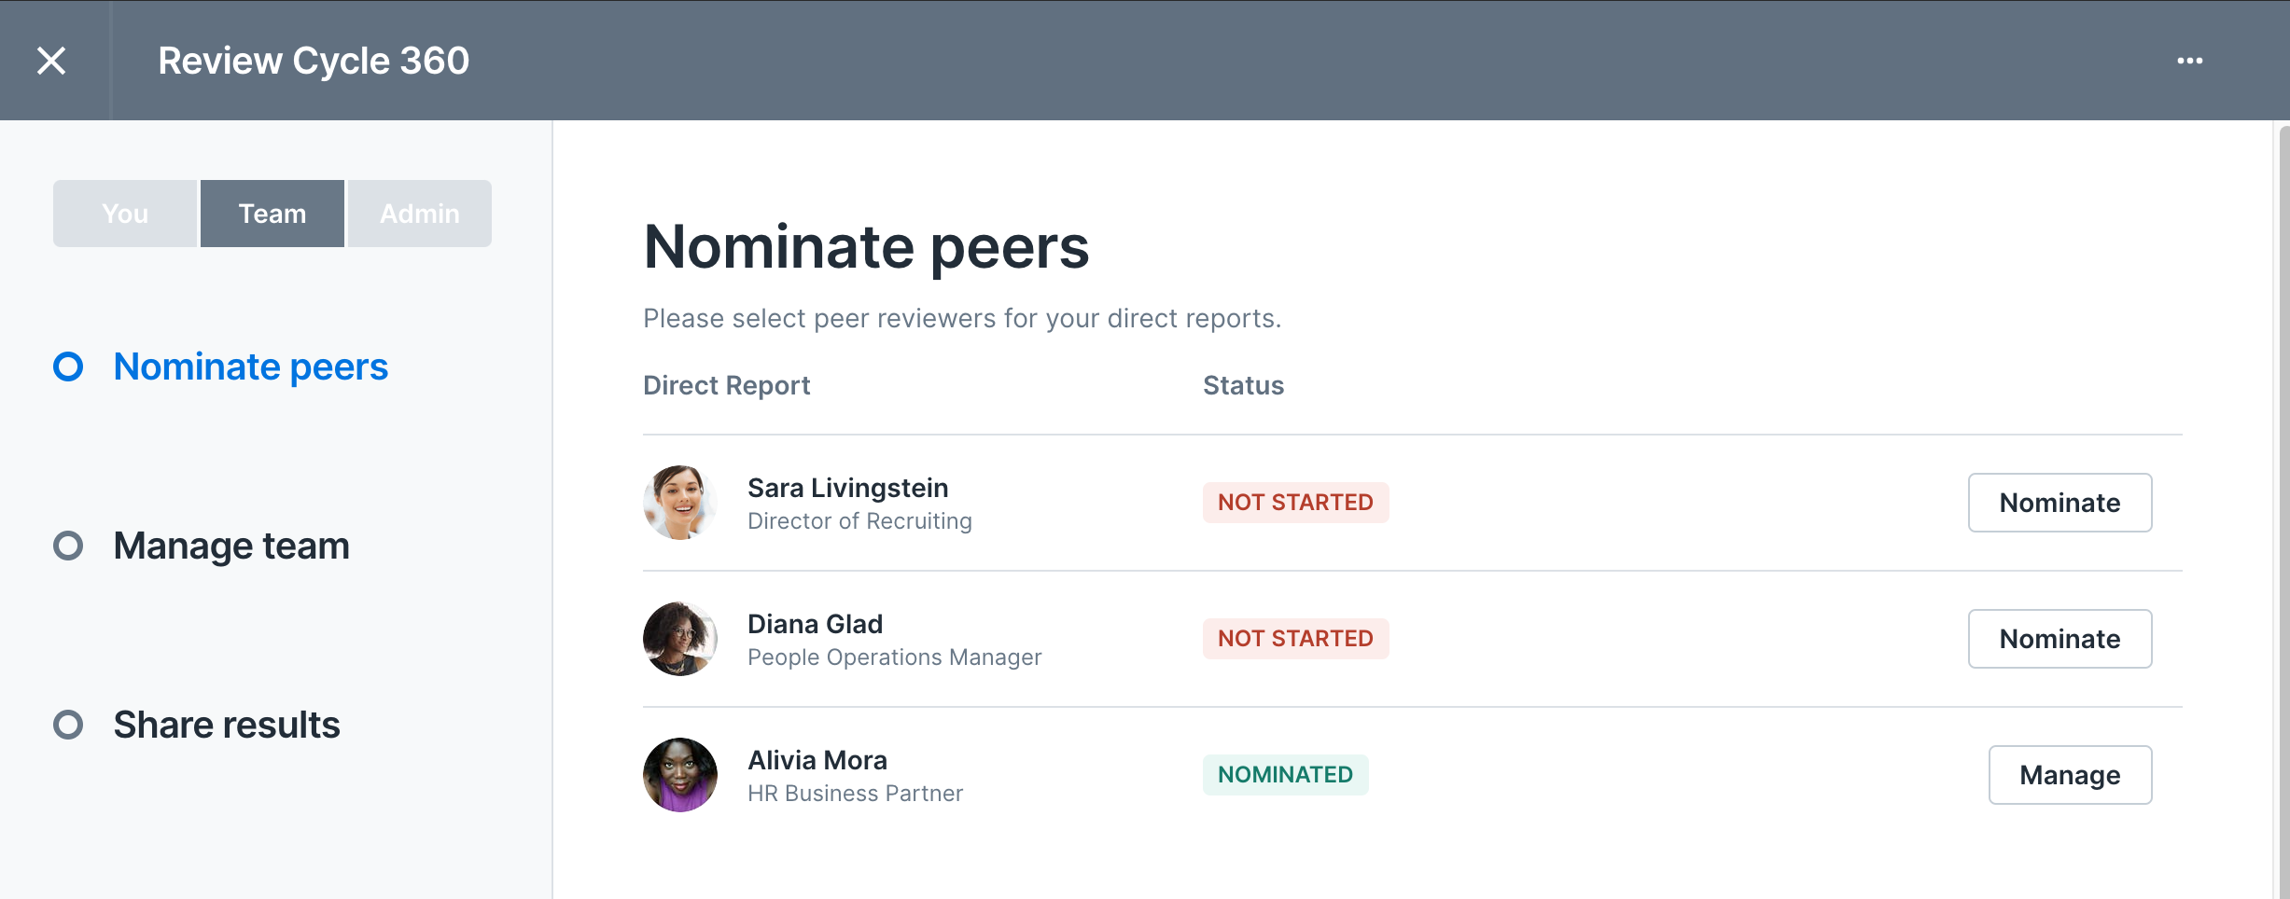Select the Nominate peers step circle
This screenshot has width=2290, height=899.
click(x=68, y=367)
